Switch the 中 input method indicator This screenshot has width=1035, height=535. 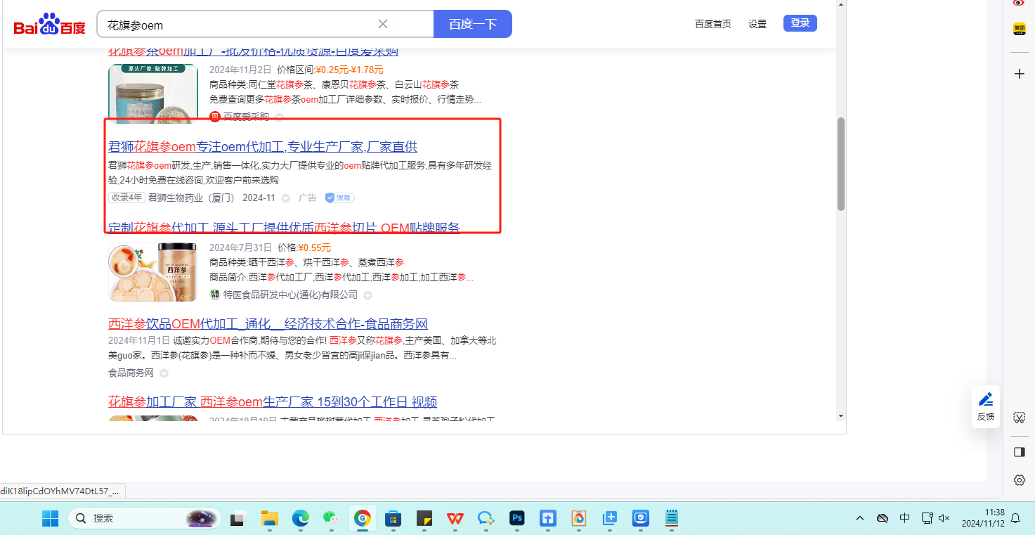905,518
